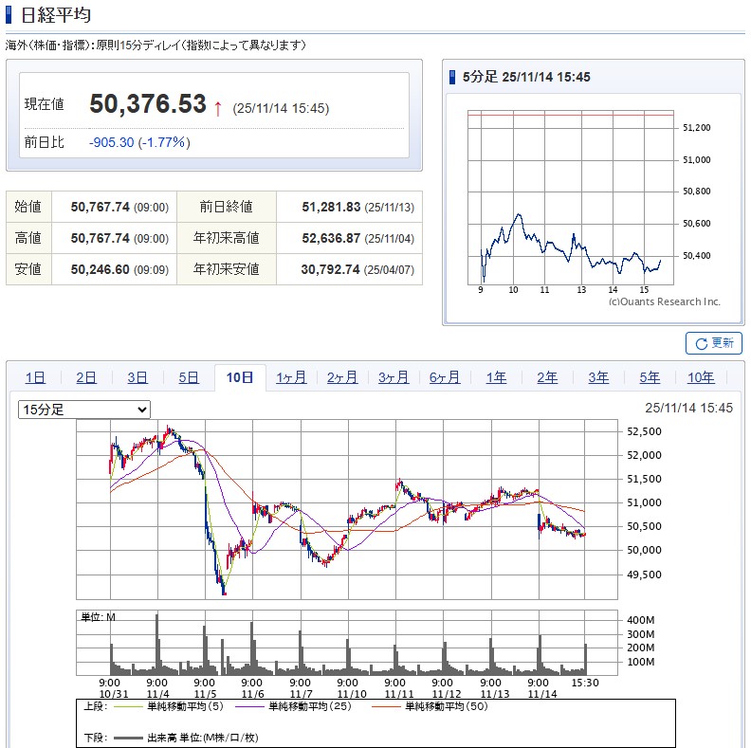Select the 10年 long-term tab
The height and width of the screenshot is (748, 751).
[701, 377]
